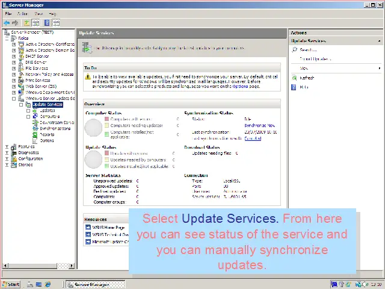
Task: Click the Forward arrow toolbar icon
Action: coord(15,23)
